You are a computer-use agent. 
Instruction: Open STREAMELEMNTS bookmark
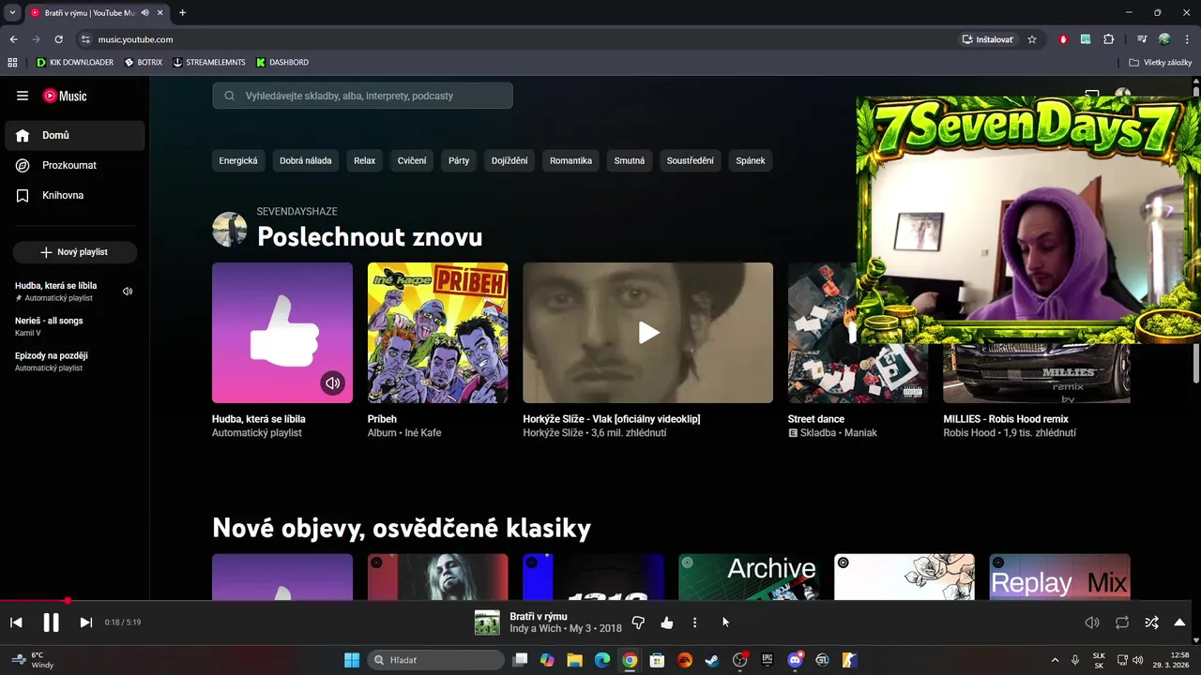click(208, 63)
